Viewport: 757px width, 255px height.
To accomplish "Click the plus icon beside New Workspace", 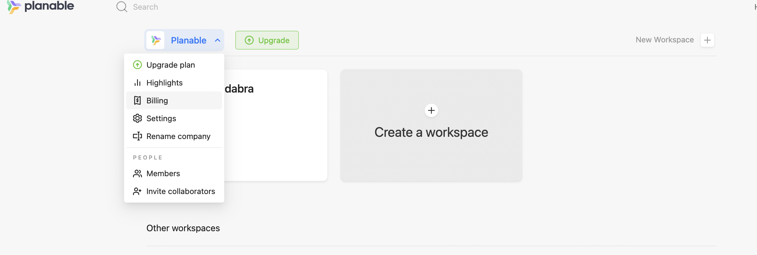I will coord(707,40).
